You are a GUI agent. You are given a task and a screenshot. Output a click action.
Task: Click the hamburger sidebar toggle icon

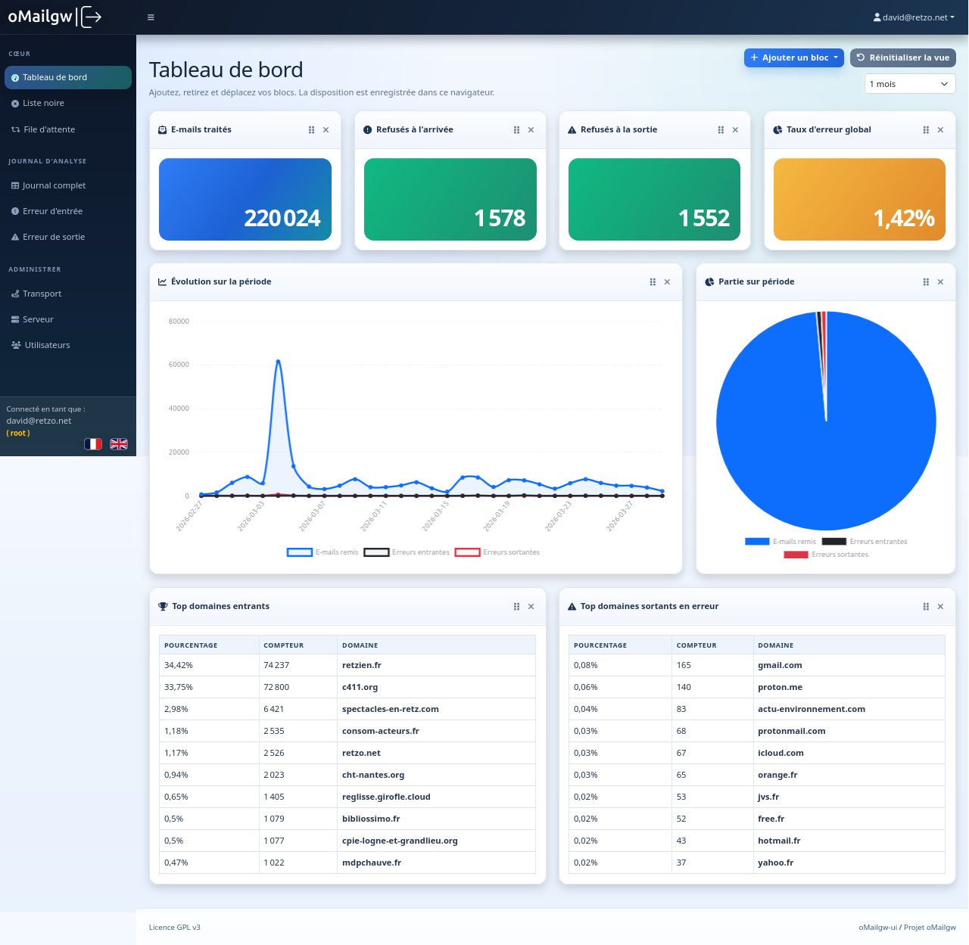coord(151,17)
